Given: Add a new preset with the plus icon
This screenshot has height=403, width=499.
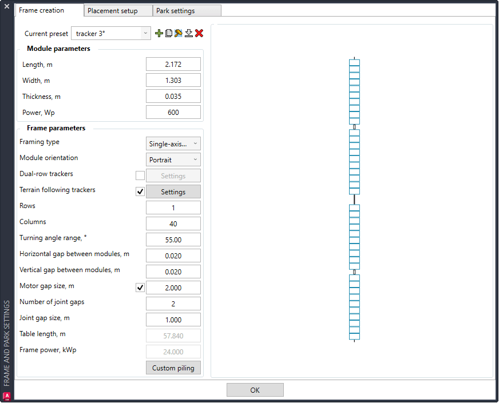Looking at the screenshot, I should click(159, 33).
